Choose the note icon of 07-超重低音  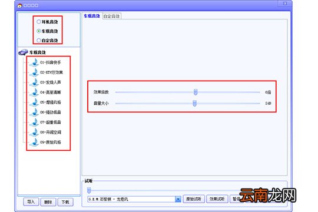[34, 122]
